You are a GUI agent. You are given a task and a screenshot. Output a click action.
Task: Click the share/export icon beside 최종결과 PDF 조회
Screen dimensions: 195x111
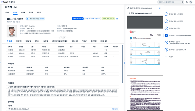click(x=117, y=19)
